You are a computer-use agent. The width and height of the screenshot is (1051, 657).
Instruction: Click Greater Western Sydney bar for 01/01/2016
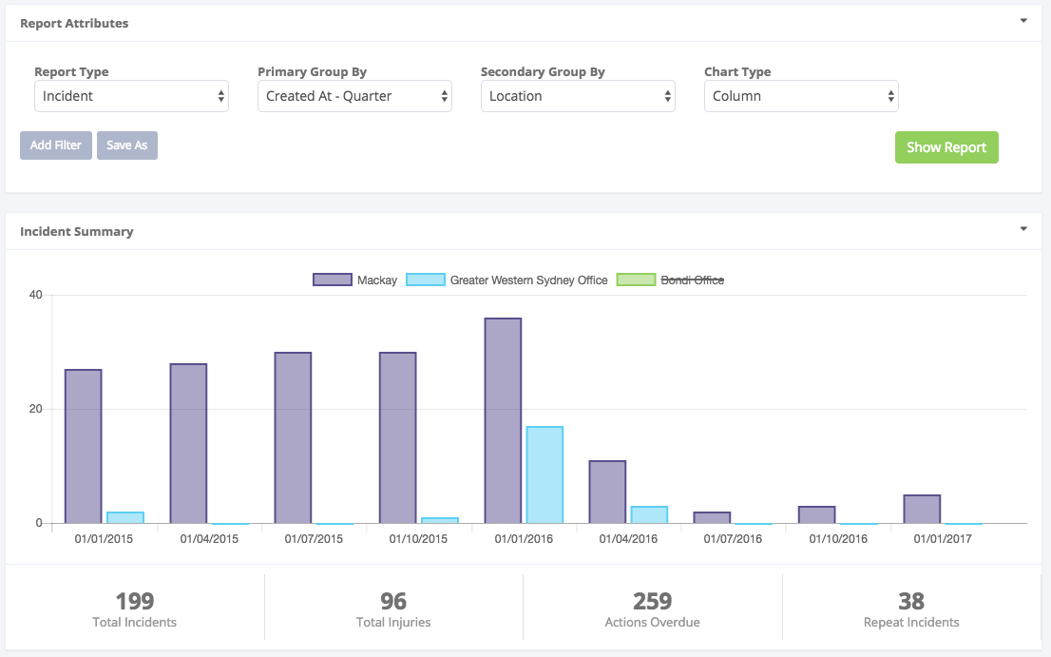[x=545, y=475]
